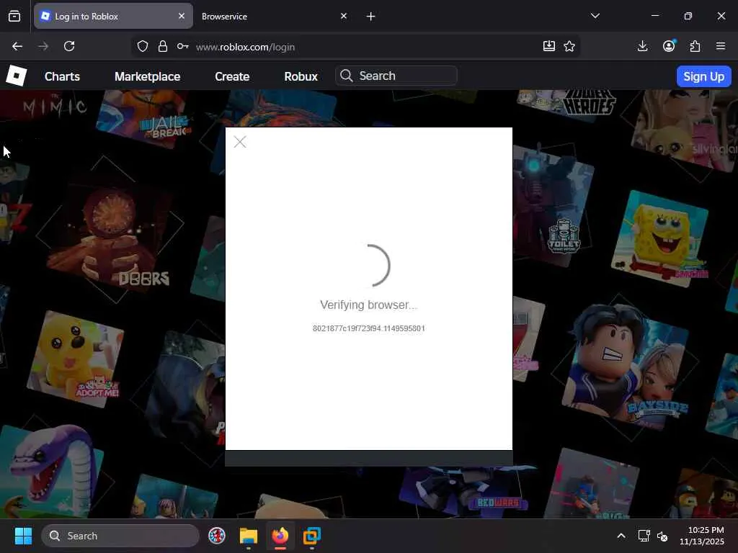738x553 pixels.
Task: Show site security padlock info
Action: tap(163, 46)
